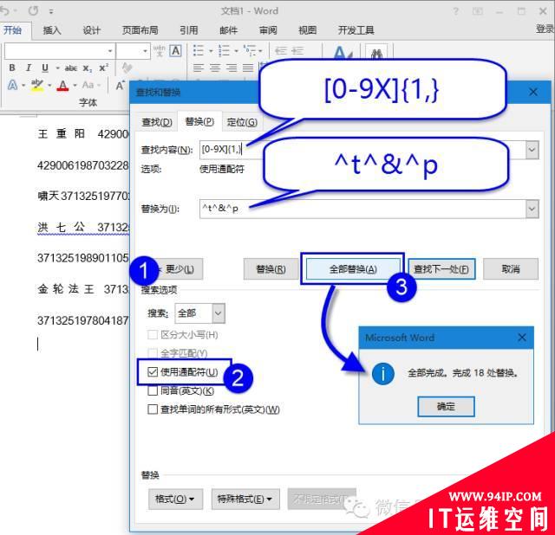Click the Undo arrow in title bar
Screen dimensions: 555x535
[4, 11]
